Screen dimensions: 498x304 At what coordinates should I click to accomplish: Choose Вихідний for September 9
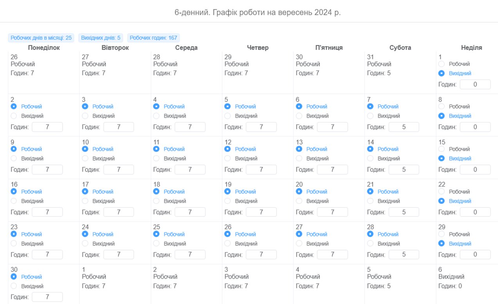coord(14,158)
